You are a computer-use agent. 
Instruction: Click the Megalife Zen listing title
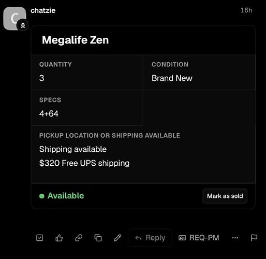click(x=76, y=40)
